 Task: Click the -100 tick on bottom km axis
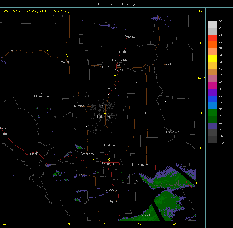coord(34,224)
